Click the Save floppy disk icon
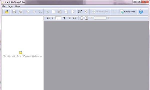This screenshot has height=90, width=150. (x=14, y=12)
